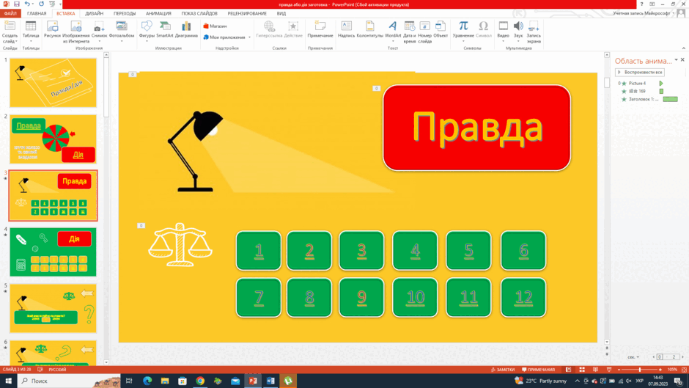689x388 pixels.
Task: Toggle ПРИМЕЧАНИЯ comments pane
Action: (538, 370)
